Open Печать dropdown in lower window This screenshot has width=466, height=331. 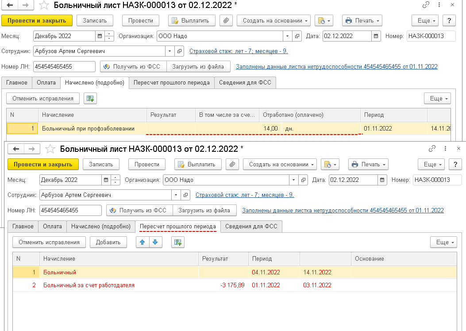[368, 164]
